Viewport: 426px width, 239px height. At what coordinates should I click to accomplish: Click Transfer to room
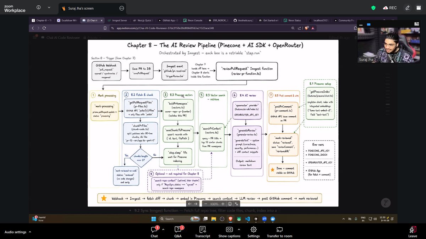click(x=279, y=232)
